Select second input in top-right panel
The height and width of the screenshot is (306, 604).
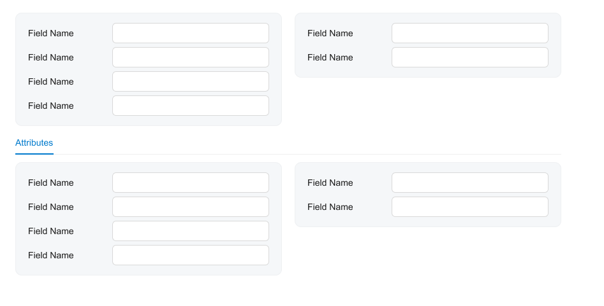[x=469, y=57]
